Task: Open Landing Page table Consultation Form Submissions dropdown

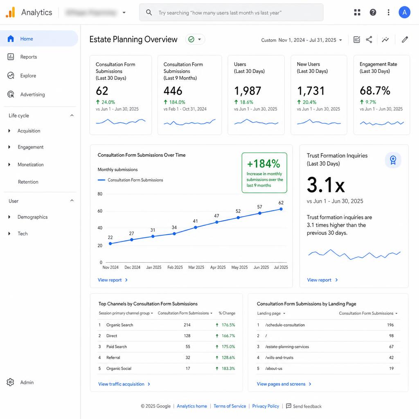Action: 368,313
